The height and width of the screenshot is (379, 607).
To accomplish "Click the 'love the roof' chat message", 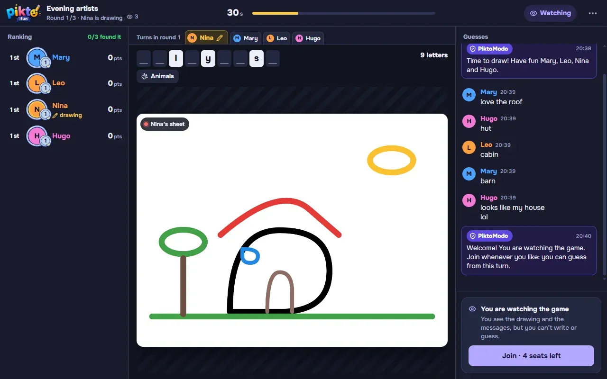I will coord(501,102).
